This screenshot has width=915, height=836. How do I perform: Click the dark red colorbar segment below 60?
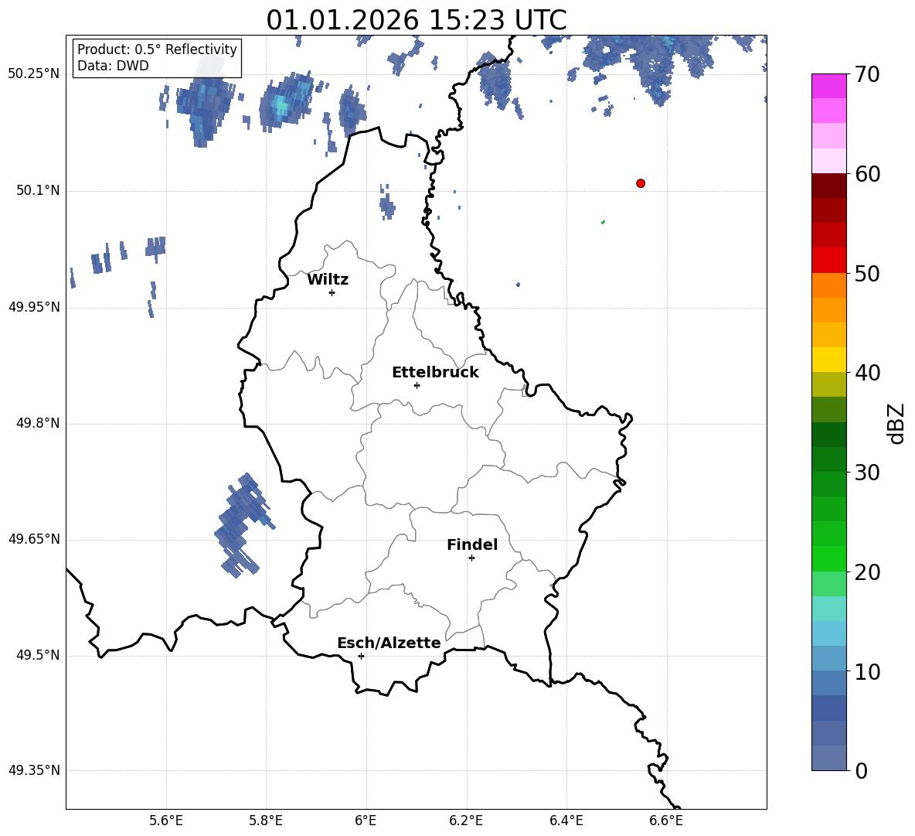(x=828, y=186)
